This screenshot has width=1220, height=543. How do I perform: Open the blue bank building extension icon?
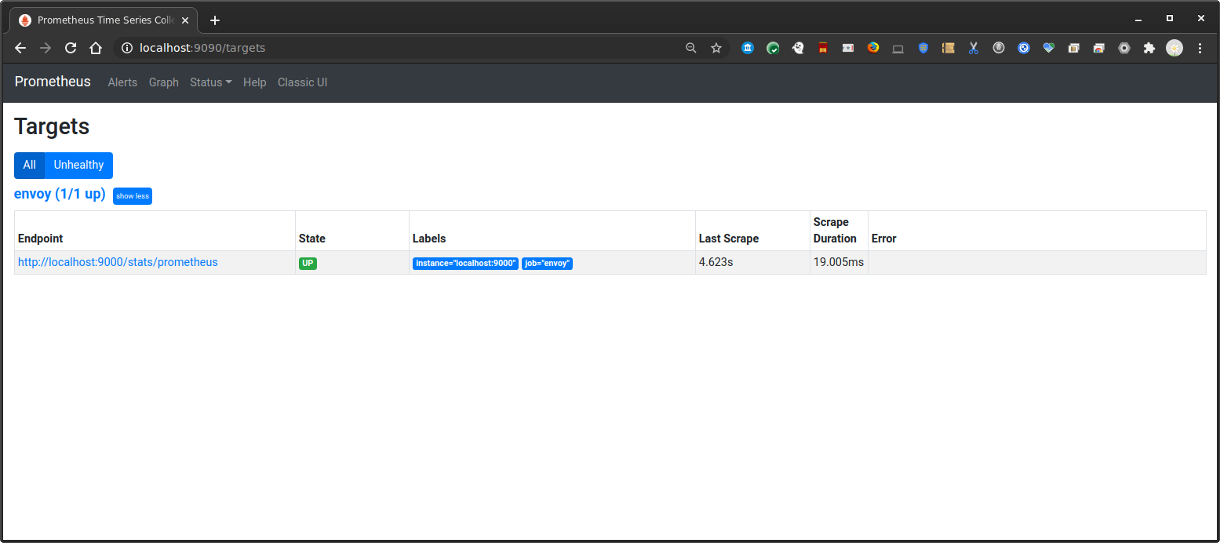click(748, 48)
